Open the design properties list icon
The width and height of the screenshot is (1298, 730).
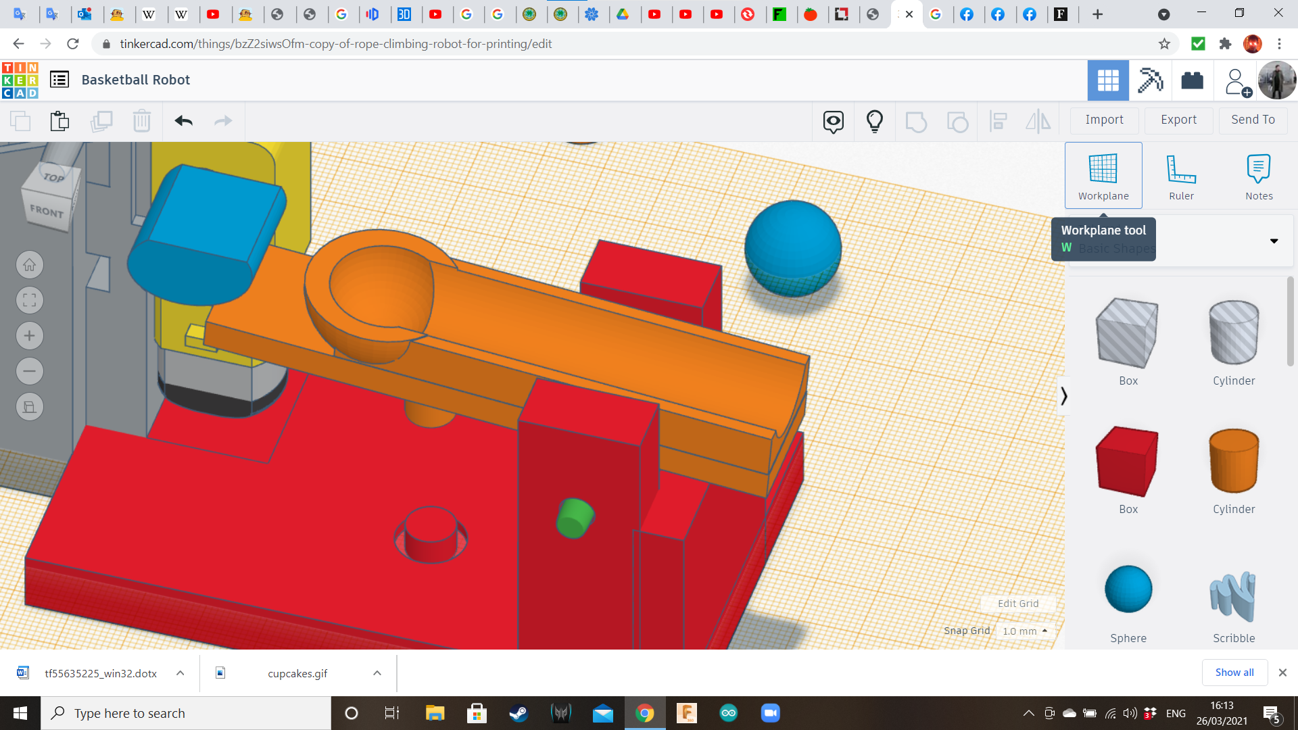tap(59, 79)
